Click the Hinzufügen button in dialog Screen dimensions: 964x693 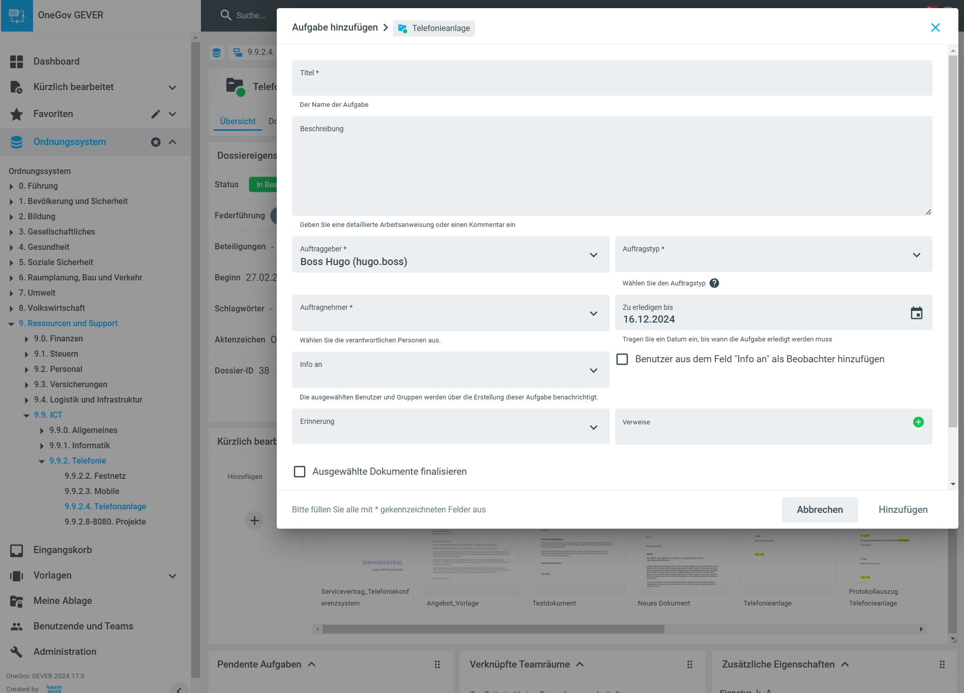(x=903, y=509)
